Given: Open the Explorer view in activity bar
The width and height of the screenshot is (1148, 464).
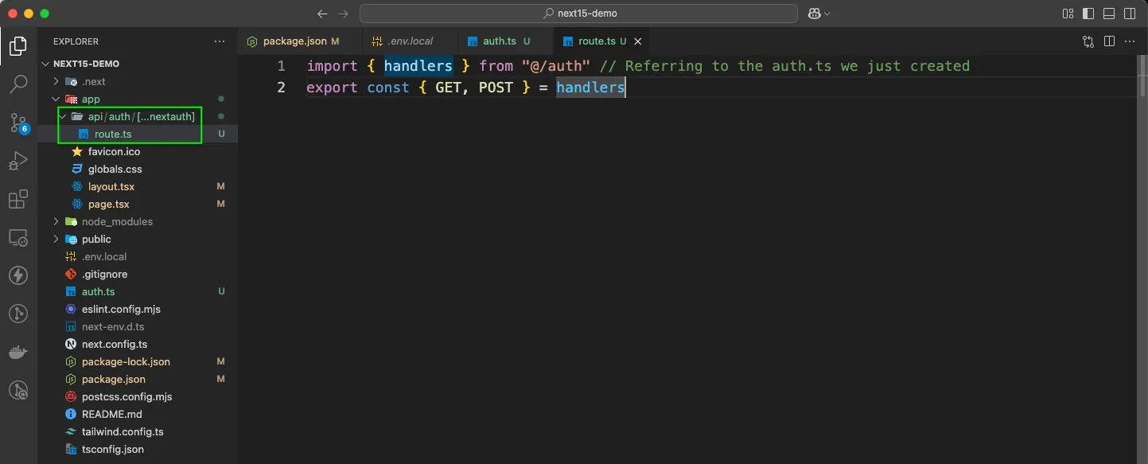Looking at the screenshot, I should (18, 45).
